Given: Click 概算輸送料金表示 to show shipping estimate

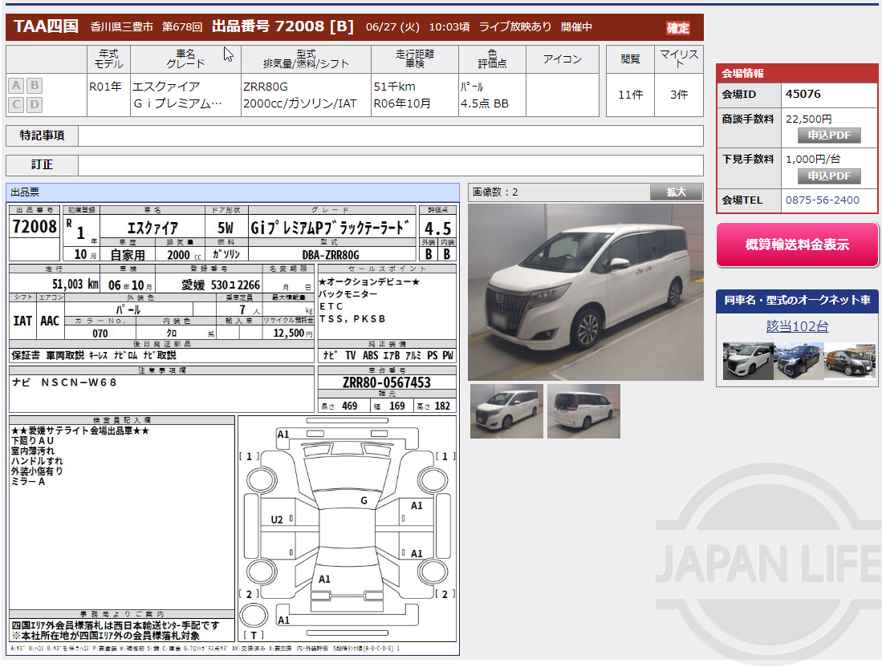Looking at the screenshot, I should [797, 245].
